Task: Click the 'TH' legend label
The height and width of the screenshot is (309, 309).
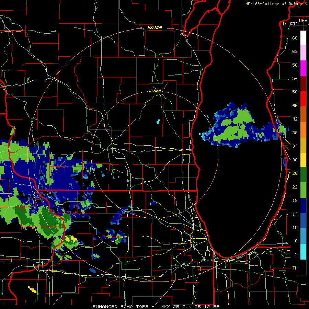Action: [x=295, y=268]
